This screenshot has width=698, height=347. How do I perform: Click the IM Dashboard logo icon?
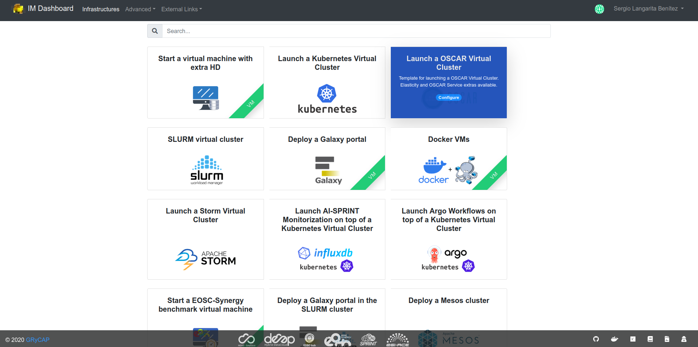click(x=18, y=9)
